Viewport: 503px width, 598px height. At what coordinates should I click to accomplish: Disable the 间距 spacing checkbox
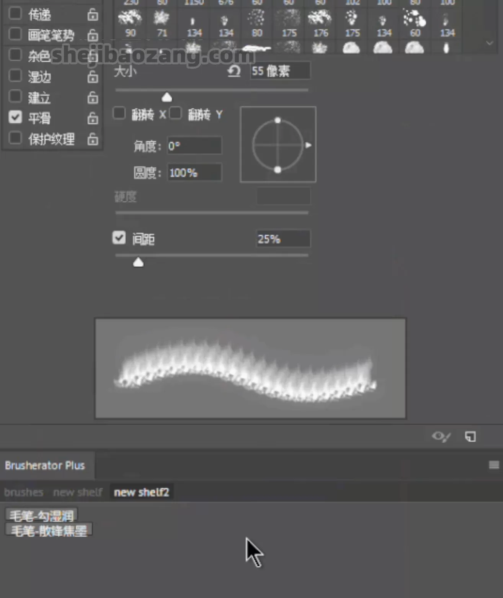pos(119,238)
